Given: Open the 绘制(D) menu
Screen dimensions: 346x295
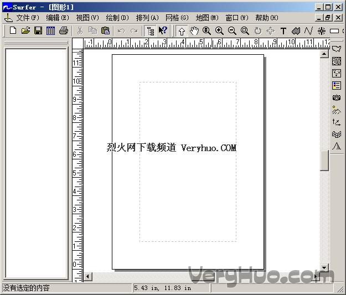Looking at the screenshot, I should pyautogui.click(x=117, y=18).
